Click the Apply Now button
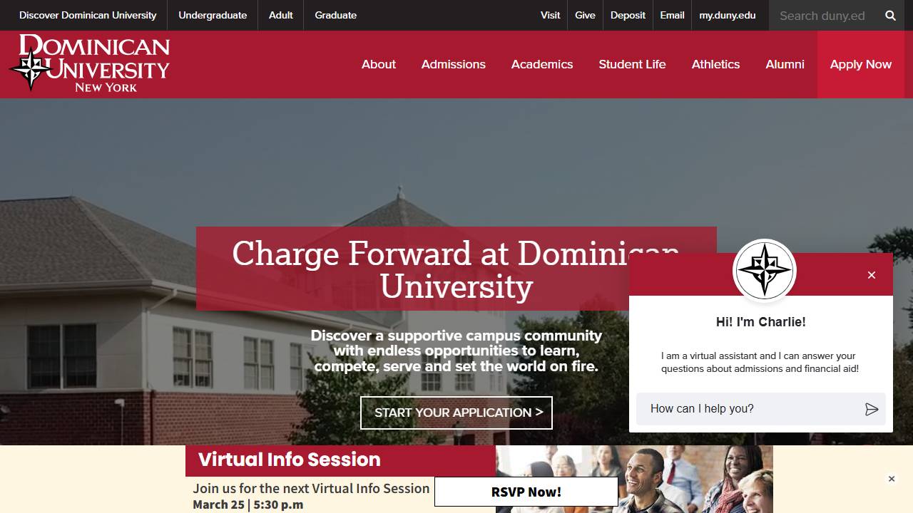913x513 pixels. 861,64
